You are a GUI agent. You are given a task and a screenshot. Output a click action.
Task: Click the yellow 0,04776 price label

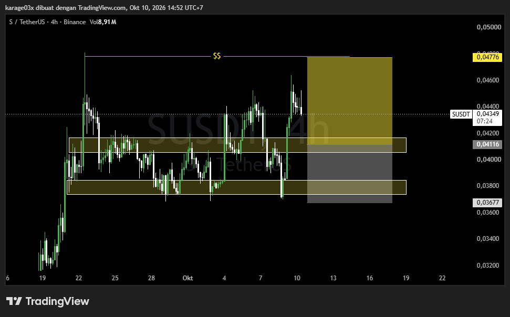(x=487, y=57)
